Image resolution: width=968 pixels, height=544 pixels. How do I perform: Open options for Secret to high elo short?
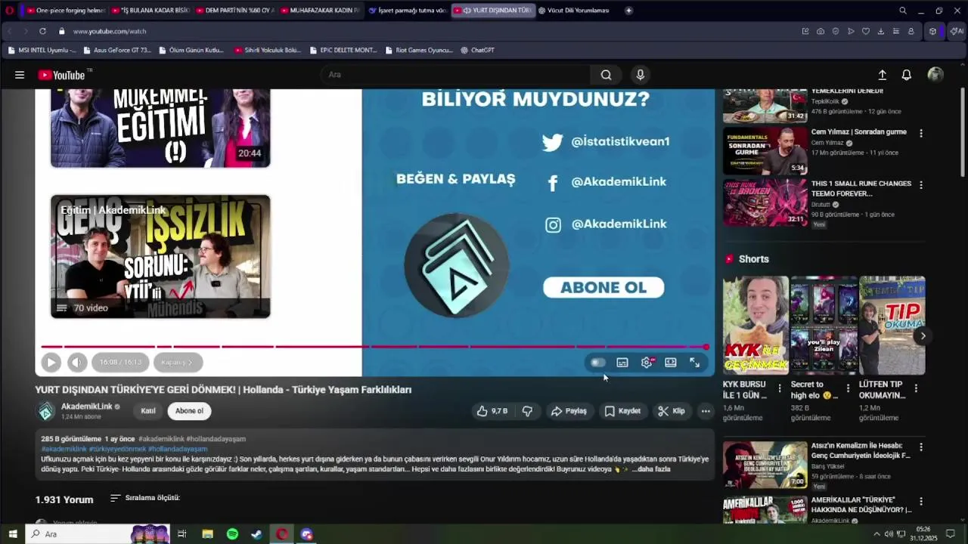pyautogui.click(x=848, y=388)
